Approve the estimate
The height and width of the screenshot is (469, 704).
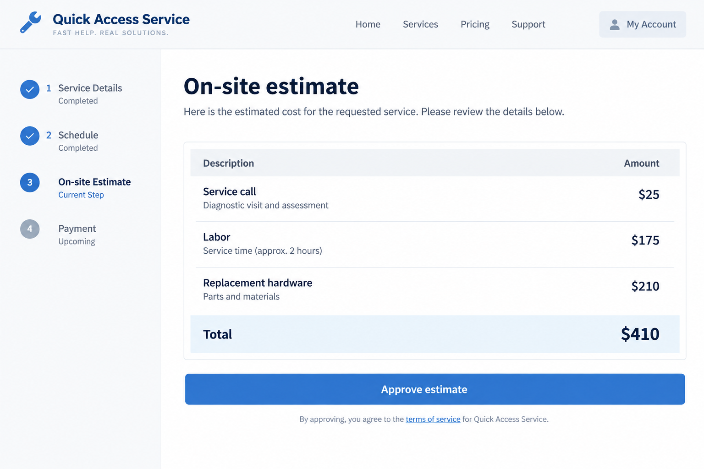[435, 389]
